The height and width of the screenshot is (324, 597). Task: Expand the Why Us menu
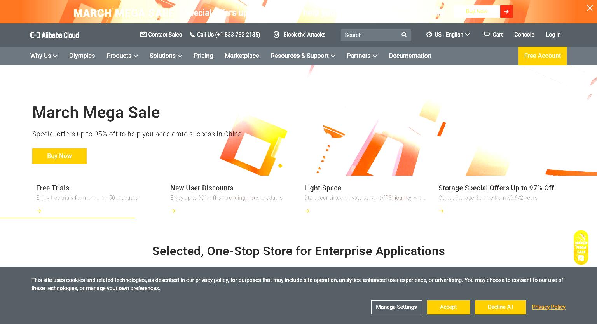tap(44, 56)
